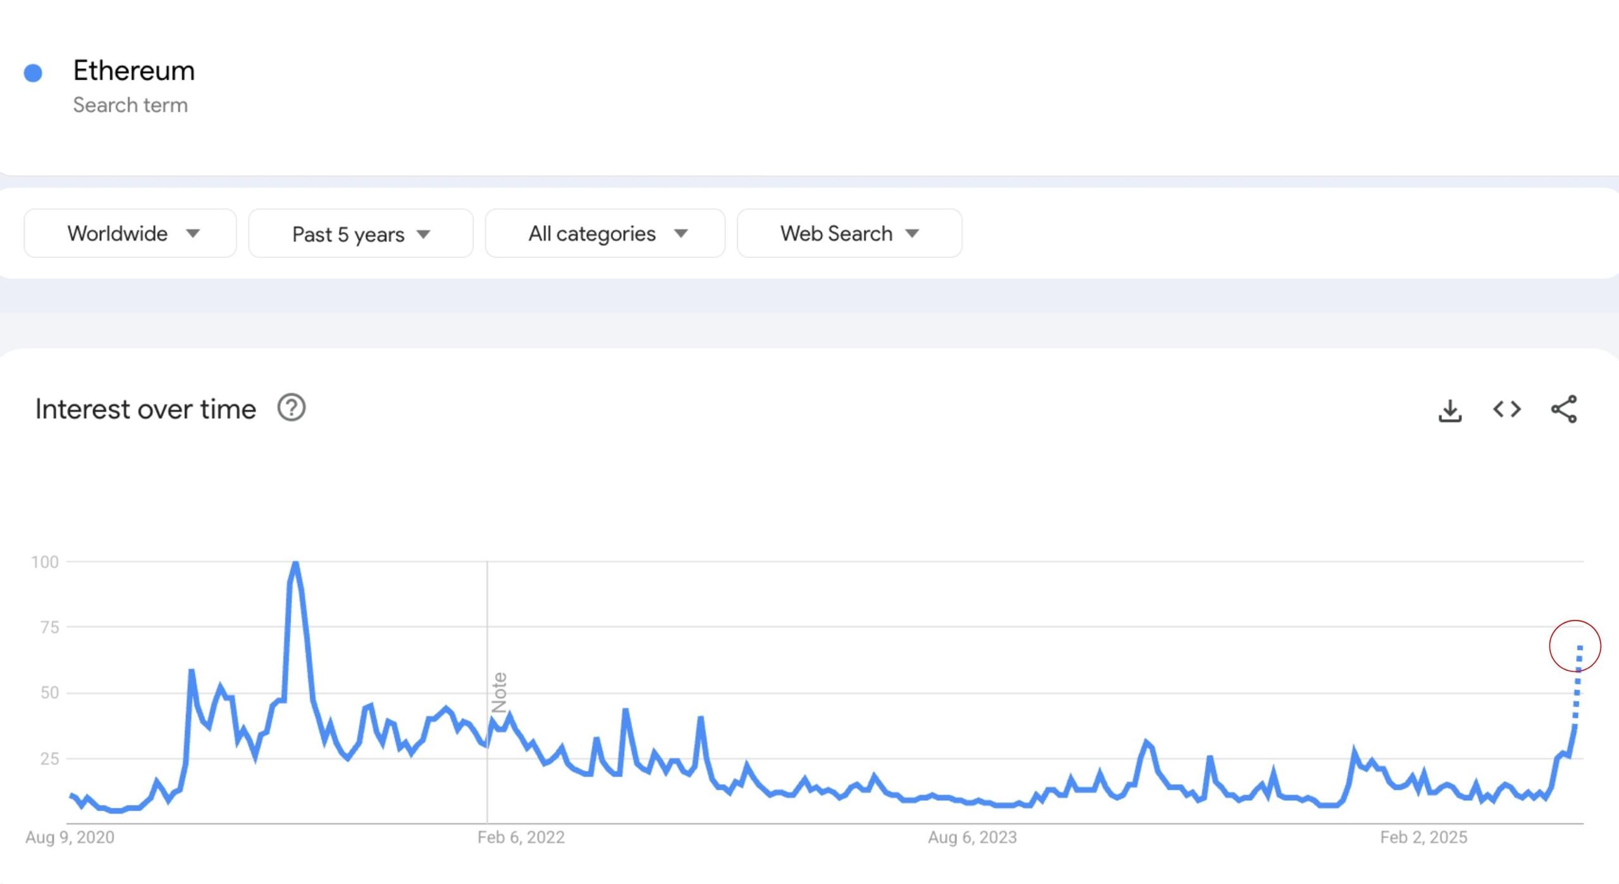Open the embed code icon
The width and height of the screenshot is (1619, 884).
[x=1506, y=409]
